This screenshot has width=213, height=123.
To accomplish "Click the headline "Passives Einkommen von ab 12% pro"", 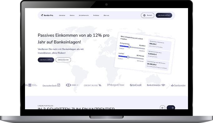I will (x=73, y=35).
